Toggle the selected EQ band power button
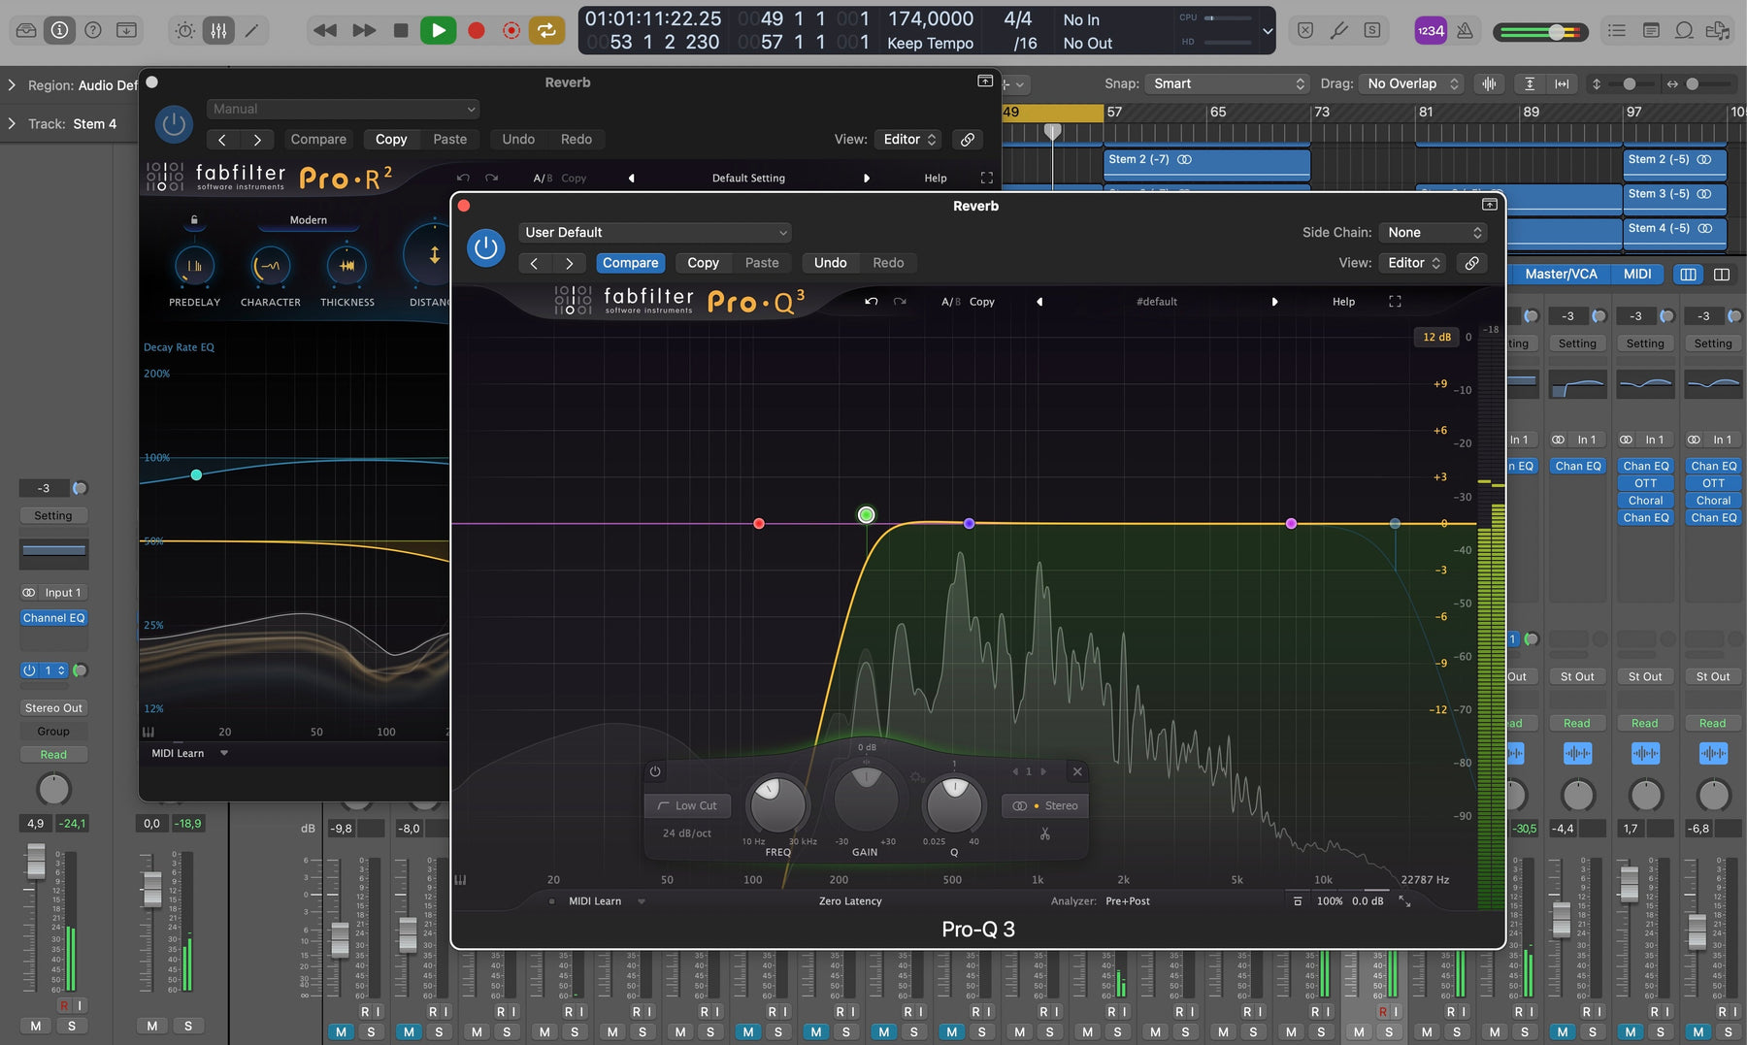The image size is (1747, 1045). point(655,771)
